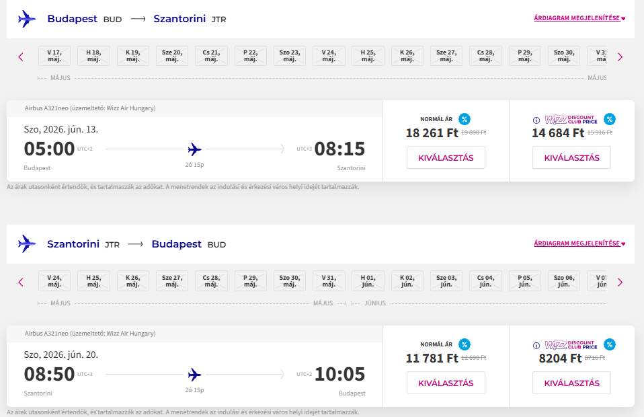Screen dimensions: 644x417
Task: Click the discount percent badge on outbound normal price
Action: coord(465,119)
